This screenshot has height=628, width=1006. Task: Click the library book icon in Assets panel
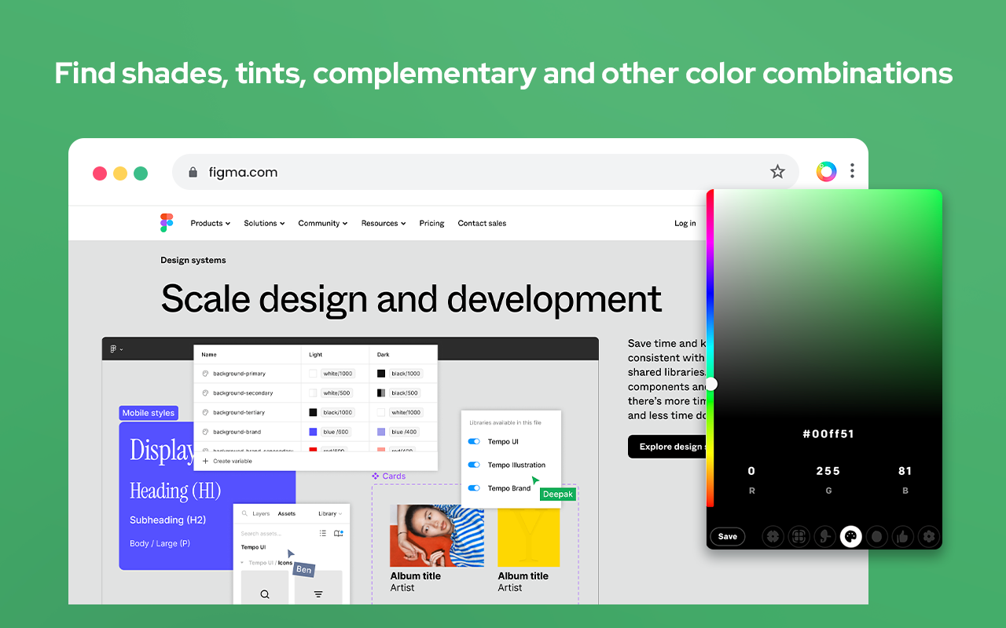point(339,533)
